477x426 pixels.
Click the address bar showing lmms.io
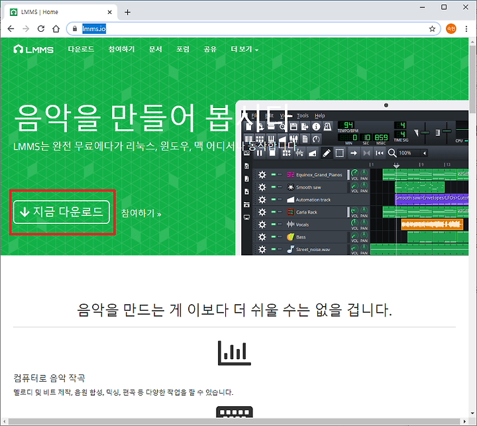[x=253, y=29]
